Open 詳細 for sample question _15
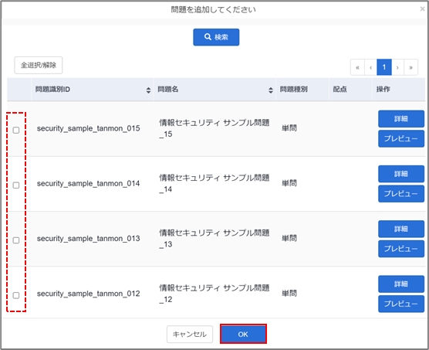The height and width of the screenshot is (350, 429). (401, 119)
